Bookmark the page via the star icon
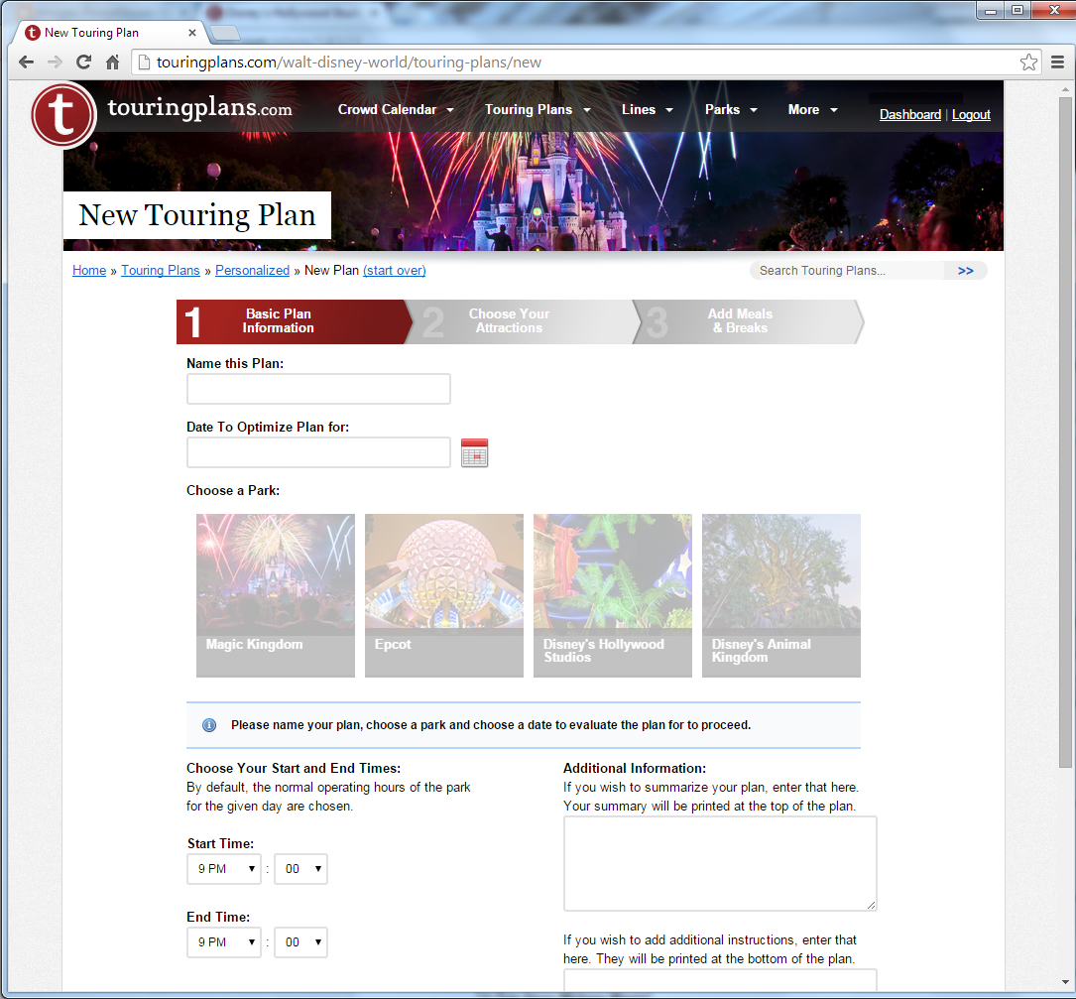This screenshot has height=999, width=1076. tap(1028, 62)
